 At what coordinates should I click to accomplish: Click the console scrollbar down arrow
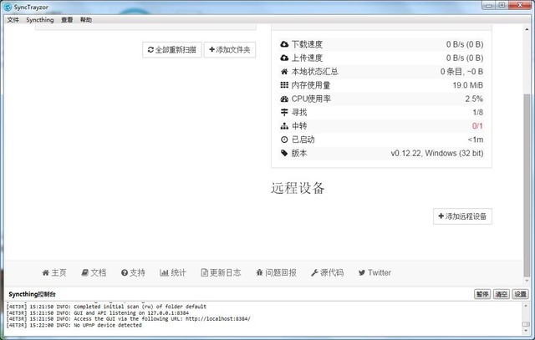point(526,331)
